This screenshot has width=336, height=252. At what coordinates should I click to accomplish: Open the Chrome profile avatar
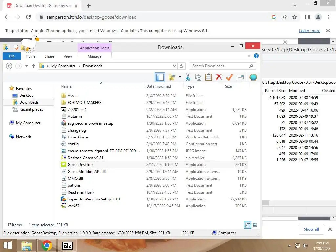(318, 17)
